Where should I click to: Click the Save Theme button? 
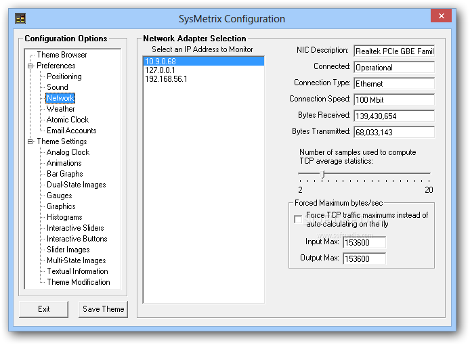[104, 309]
